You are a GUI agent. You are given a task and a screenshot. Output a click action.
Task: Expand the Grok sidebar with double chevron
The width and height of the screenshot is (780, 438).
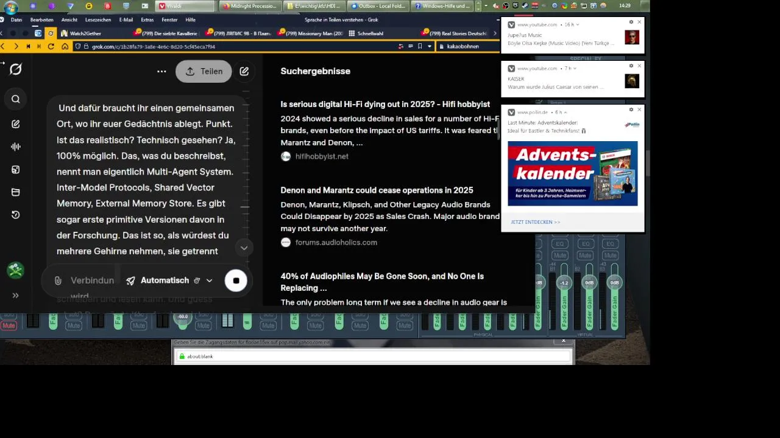[16, 296]
